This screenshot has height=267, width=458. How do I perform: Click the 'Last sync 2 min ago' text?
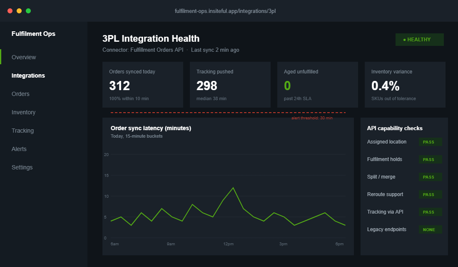coord(215,50)
